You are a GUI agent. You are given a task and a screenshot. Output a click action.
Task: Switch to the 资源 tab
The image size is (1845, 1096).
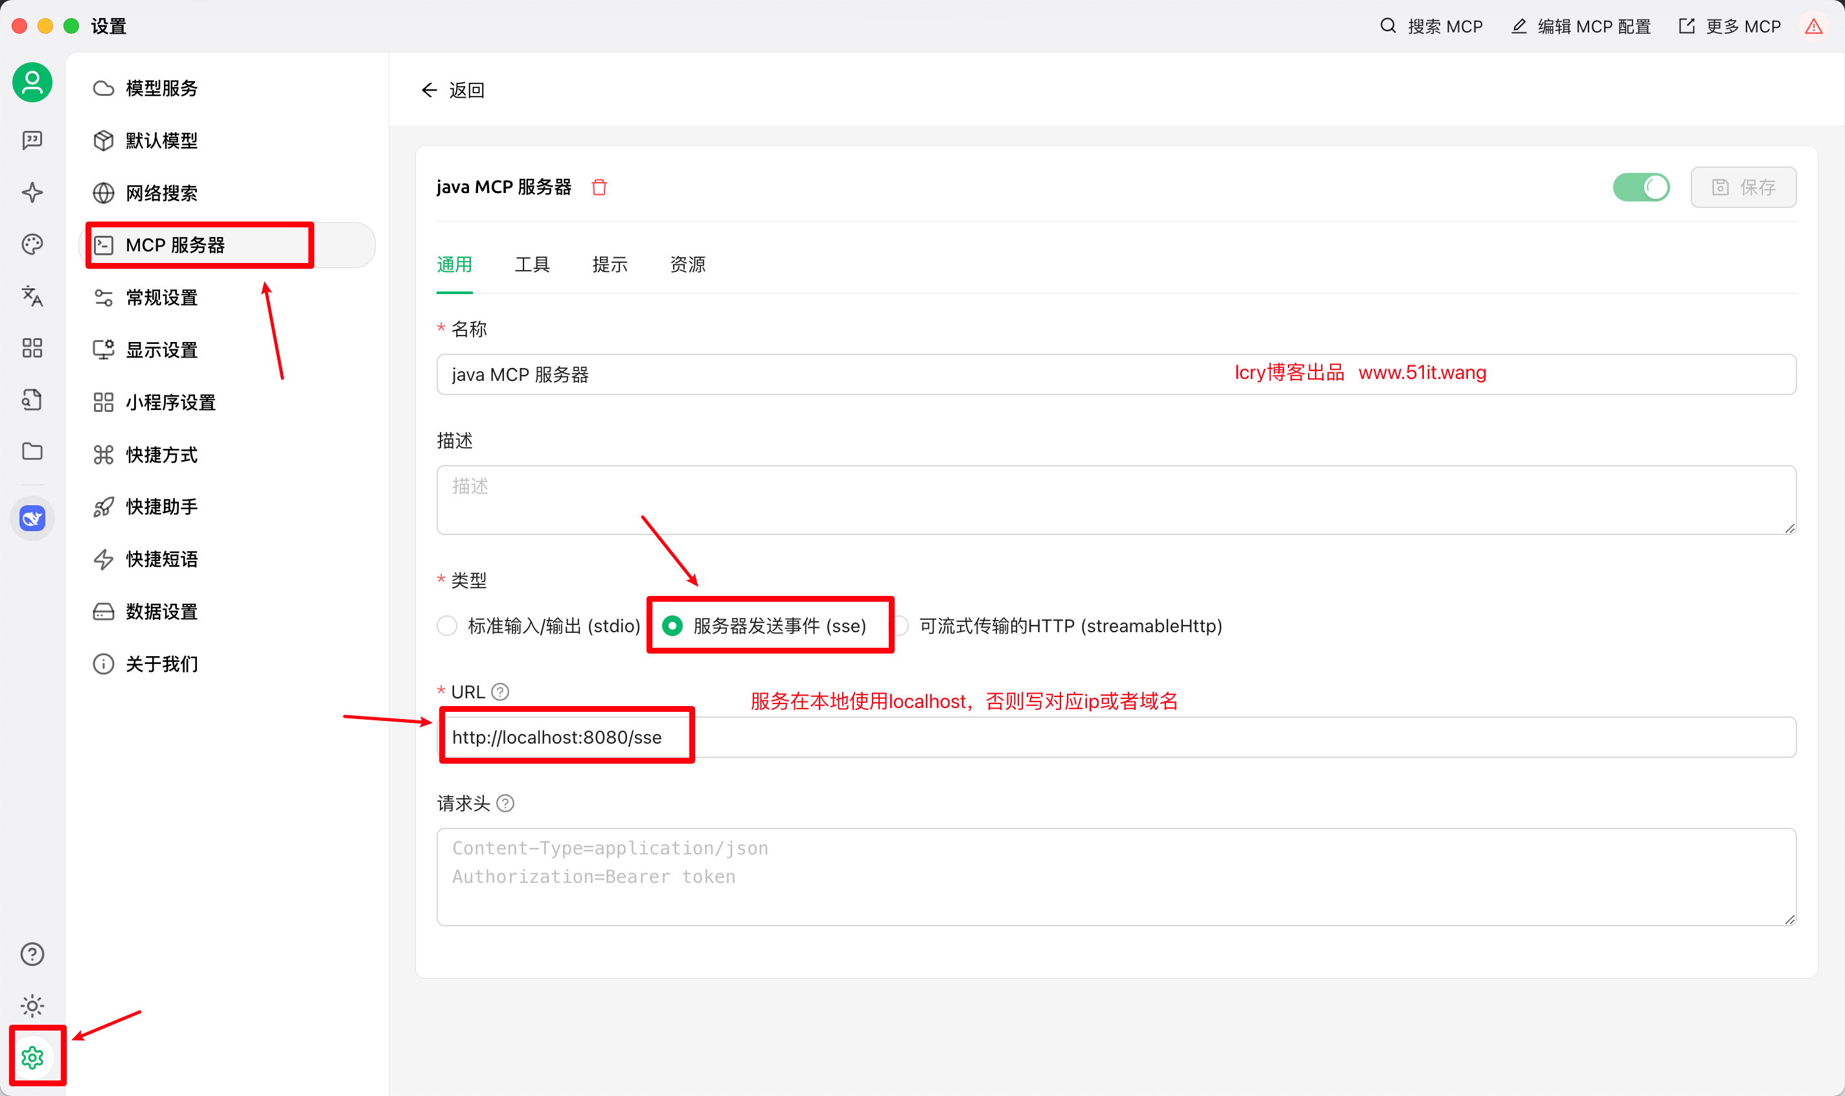coord(687,264)
